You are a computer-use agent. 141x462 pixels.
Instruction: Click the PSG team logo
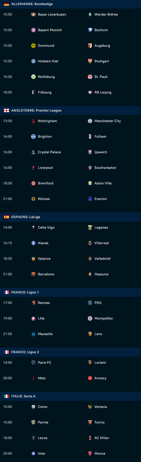click(x=90, y=303)
